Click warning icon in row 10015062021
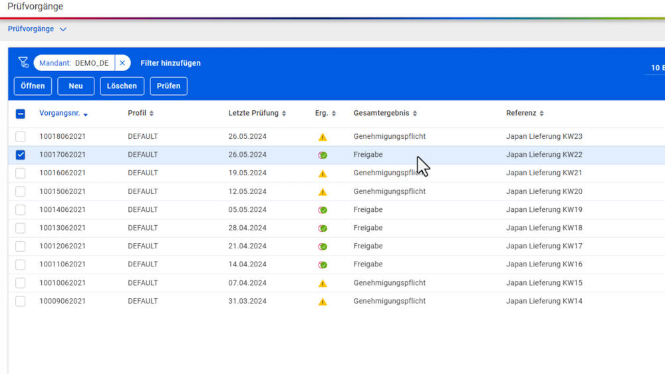Screen dimensions: 665x374 click(x=323, y=192)
